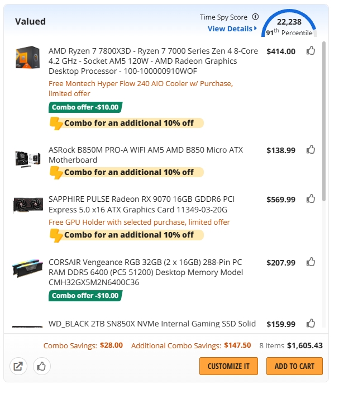Image resolution: width=339 pixels, height=398 pixels.
Task: Click the Customize It button
Action: click(228, 366)
